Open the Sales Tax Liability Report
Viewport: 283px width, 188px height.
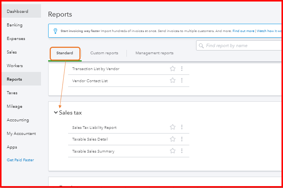94,128
